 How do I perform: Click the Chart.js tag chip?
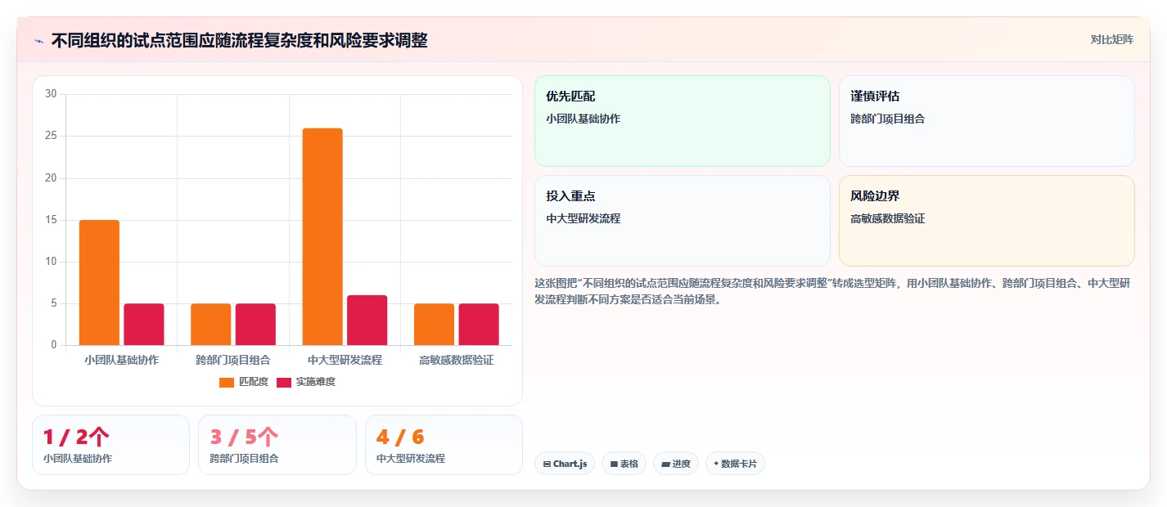tap(565, 464)
